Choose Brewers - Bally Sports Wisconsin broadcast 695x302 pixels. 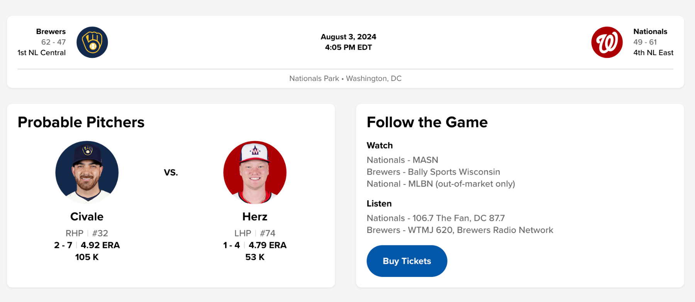point(433,172)
